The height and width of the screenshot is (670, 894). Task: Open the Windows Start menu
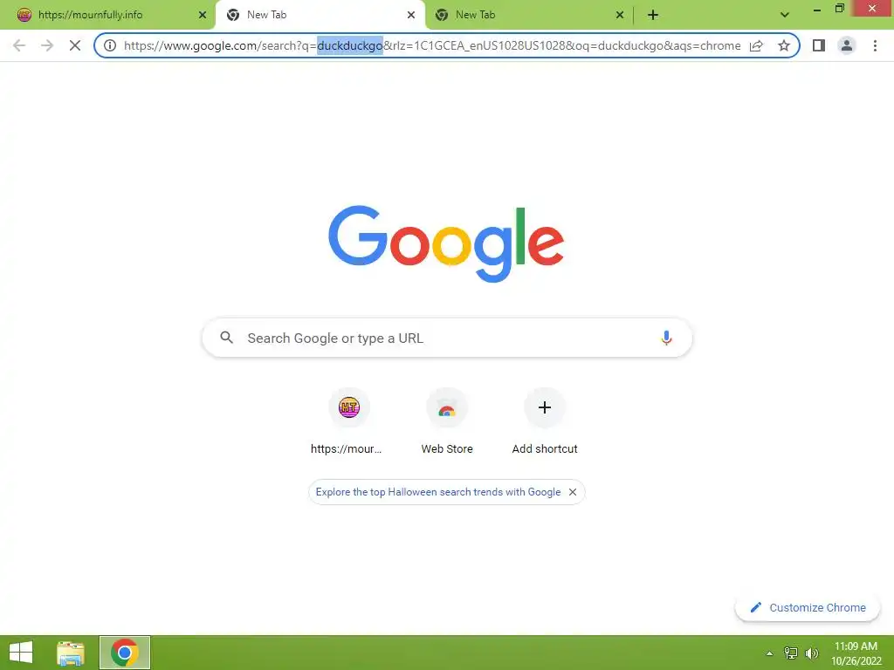tap(21, 653)
